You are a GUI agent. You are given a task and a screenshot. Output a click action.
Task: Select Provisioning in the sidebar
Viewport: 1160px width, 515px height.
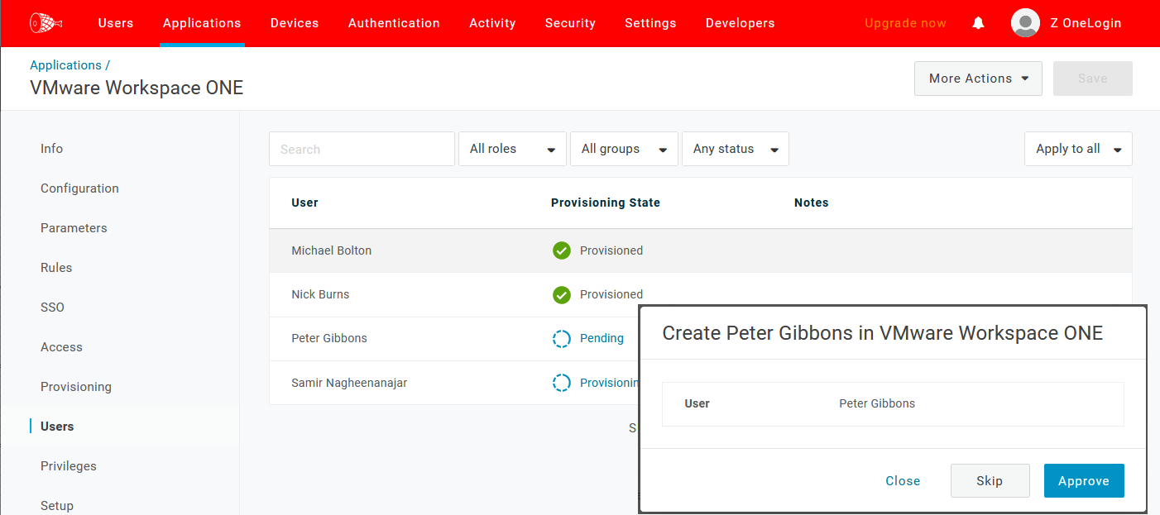(76, 386)
